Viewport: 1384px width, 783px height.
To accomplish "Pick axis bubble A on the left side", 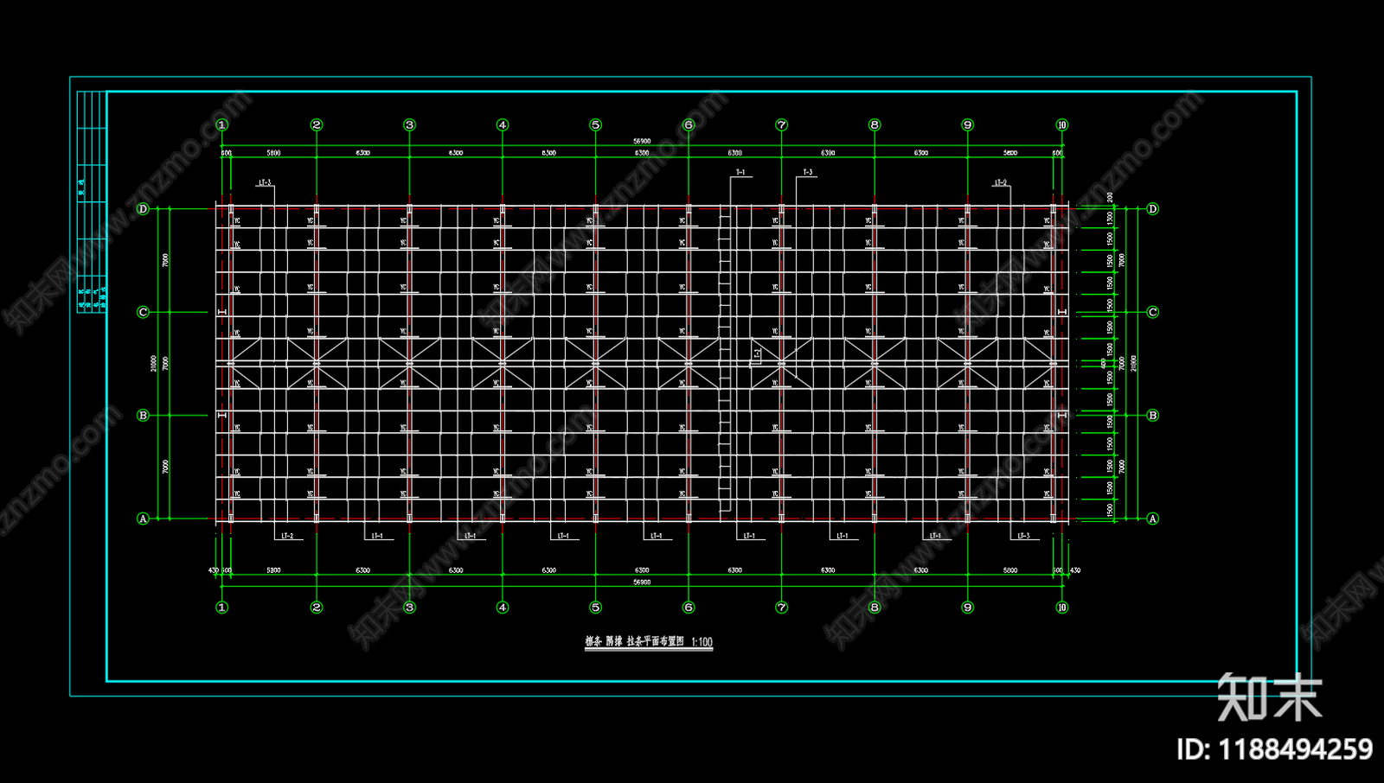I will (x=144, y=519).
